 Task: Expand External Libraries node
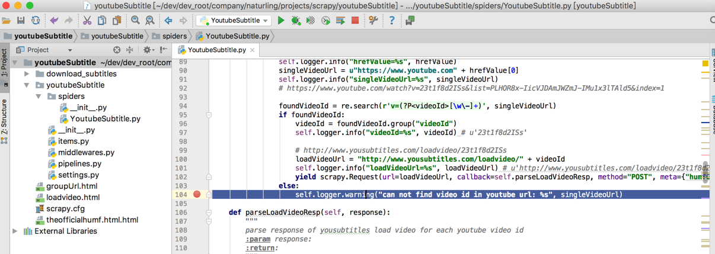point(15,232)
